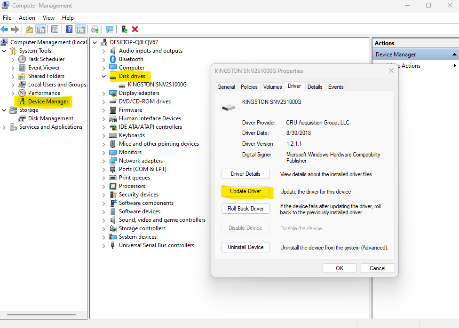Collapse the Storage node
459x328 pixels.
pos(4,110)
